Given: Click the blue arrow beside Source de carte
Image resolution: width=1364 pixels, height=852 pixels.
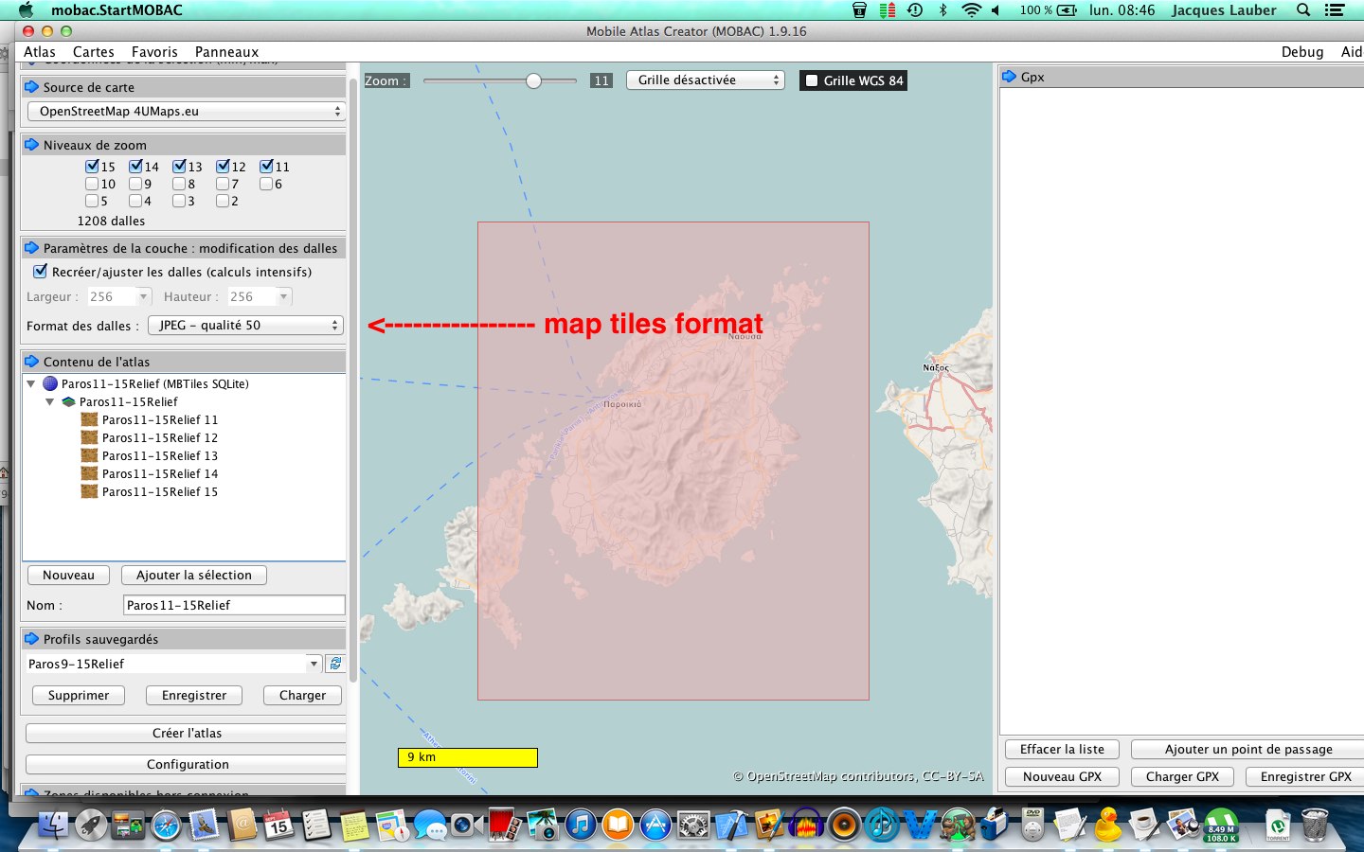Looking at the screenshot, I should [31, 87].
